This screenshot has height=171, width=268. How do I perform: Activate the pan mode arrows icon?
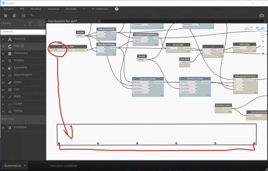coord(263,53)
